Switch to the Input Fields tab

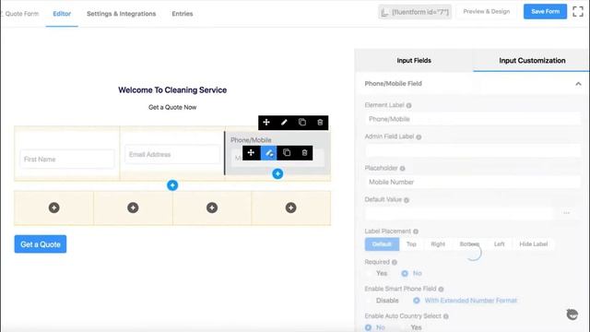point(414,61)
